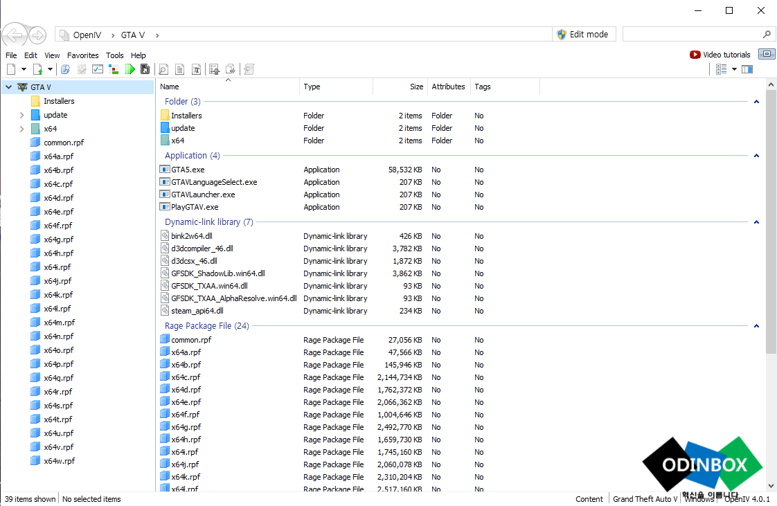Select bink2w64.dll in the file list
This screenshot has width=777, height=506.
(192, 236)
